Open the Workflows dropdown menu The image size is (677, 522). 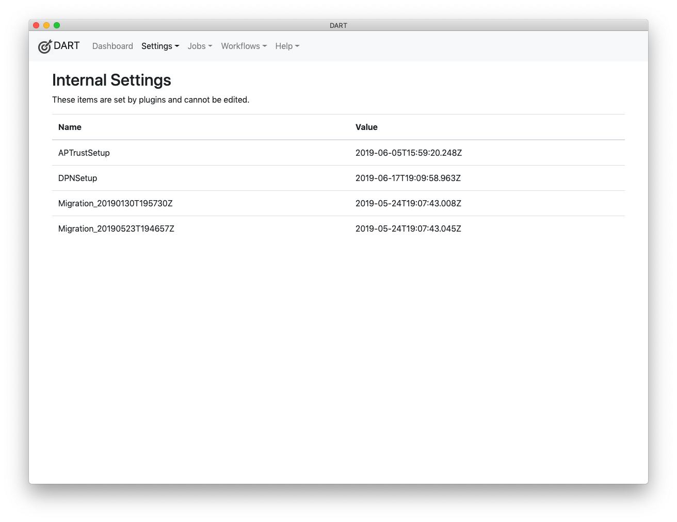pyautogui.click(x=243, y=46)
